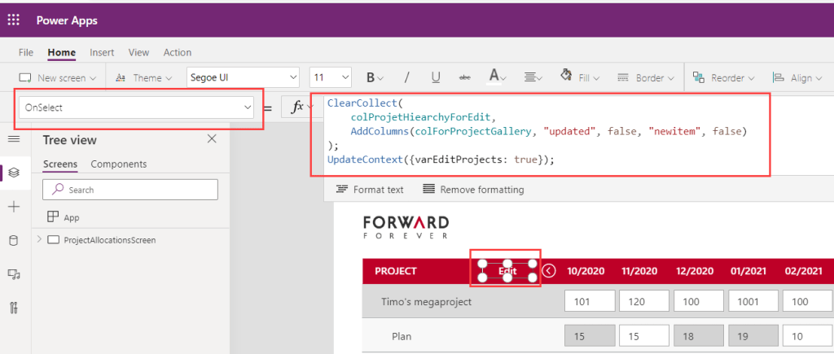Click the Tree view search box
The height and width of the screenshot is (354, 834).
point(130,190)
